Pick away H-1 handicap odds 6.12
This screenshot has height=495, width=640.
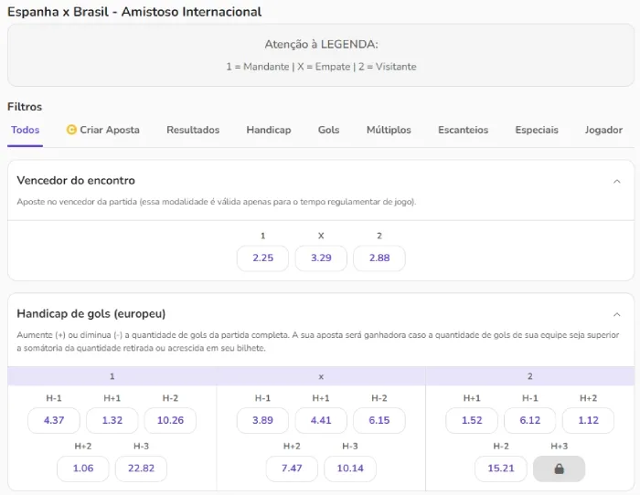tap(529, 420)
